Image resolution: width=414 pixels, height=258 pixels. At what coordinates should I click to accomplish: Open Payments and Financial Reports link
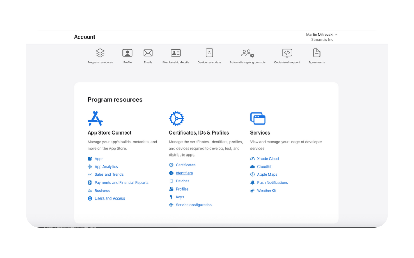(121, 183)
